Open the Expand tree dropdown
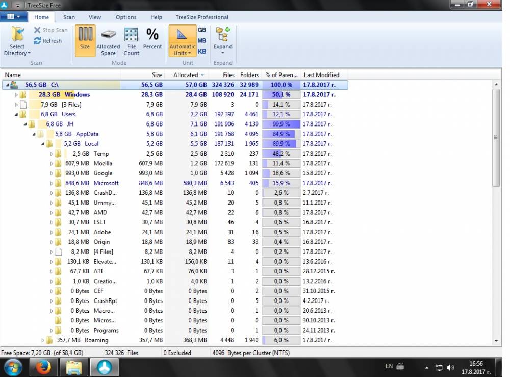 pos(223,41)
